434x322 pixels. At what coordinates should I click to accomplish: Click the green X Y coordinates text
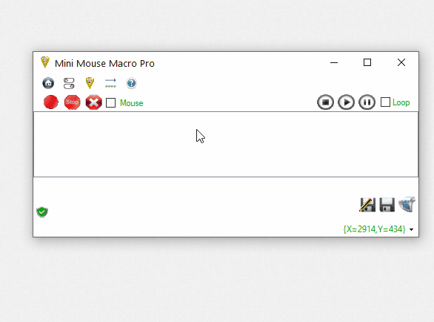pos(374,229)
